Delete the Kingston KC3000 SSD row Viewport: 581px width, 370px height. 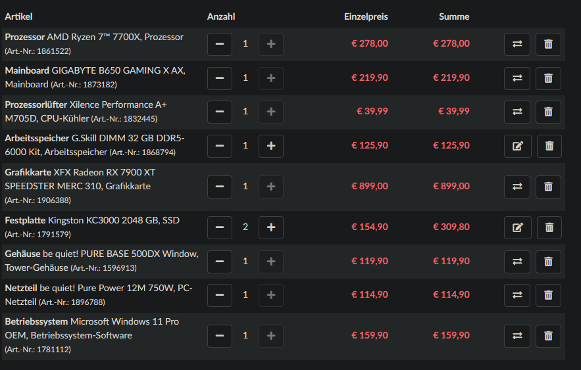point(549,227)
